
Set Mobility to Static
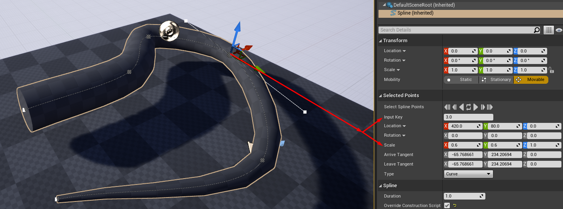(462, 80)
